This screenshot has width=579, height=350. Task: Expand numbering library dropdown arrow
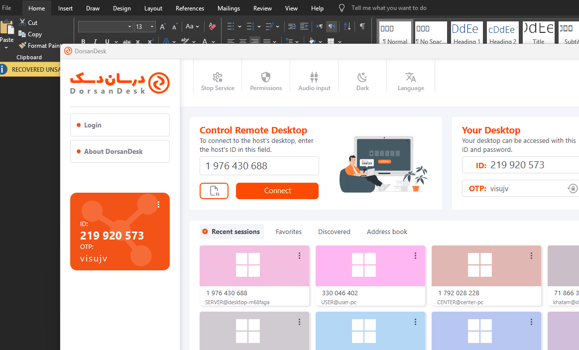(x=259, y=26)
